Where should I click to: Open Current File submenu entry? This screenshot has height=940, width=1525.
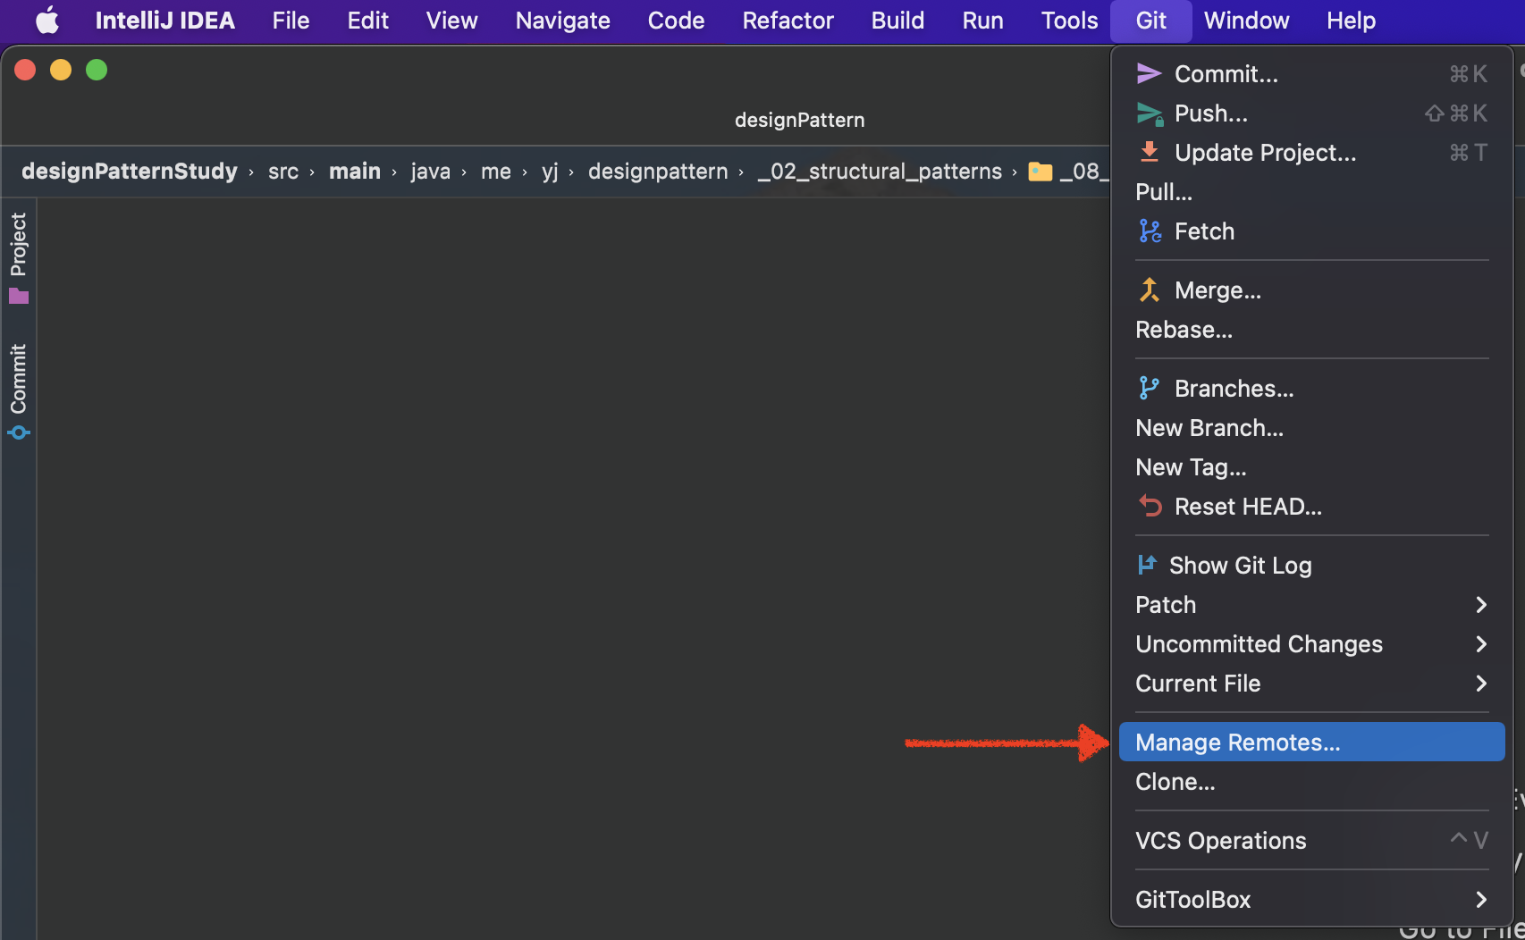click(x=1311, y=684)
